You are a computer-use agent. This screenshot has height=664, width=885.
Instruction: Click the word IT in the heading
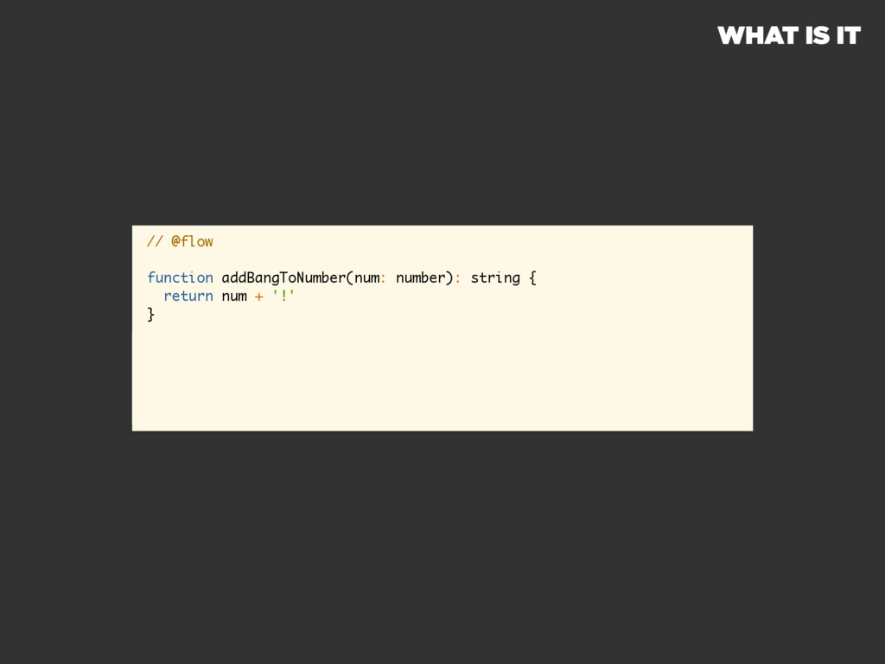pos(849,35)
